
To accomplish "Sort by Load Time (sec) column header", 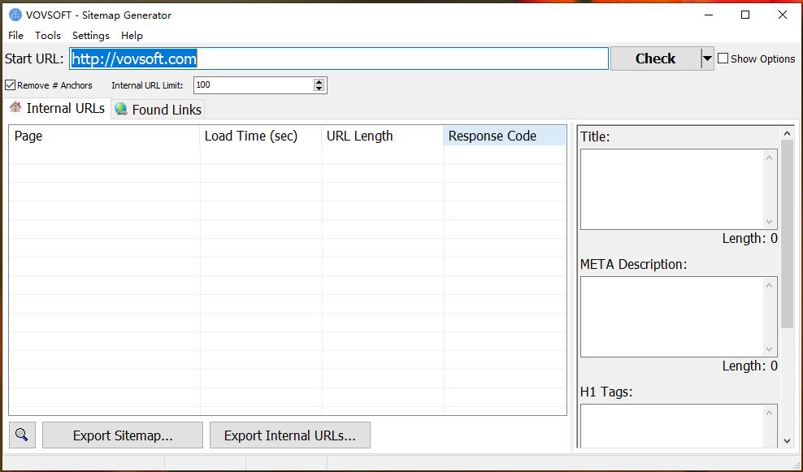I will (x=261, y=136).
